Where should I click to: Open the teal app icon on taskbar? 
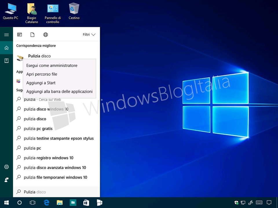pos(73,203)
